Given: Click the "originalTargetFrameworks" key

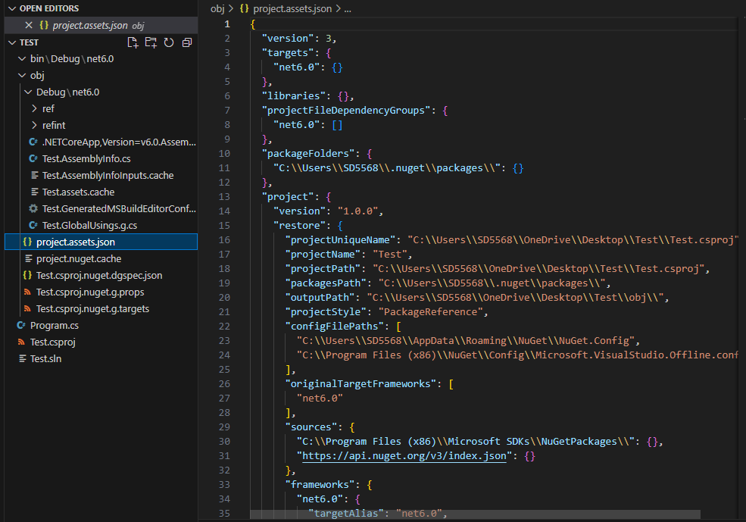Looking at the screenshot, I should (x=361, y=383).
